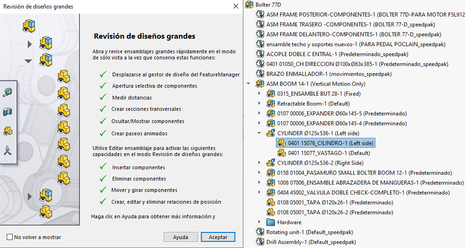Click the 0401 15076_CILINDRO-1 part icon
This screenshot has height=248, width=465.
tap(282, 143)
